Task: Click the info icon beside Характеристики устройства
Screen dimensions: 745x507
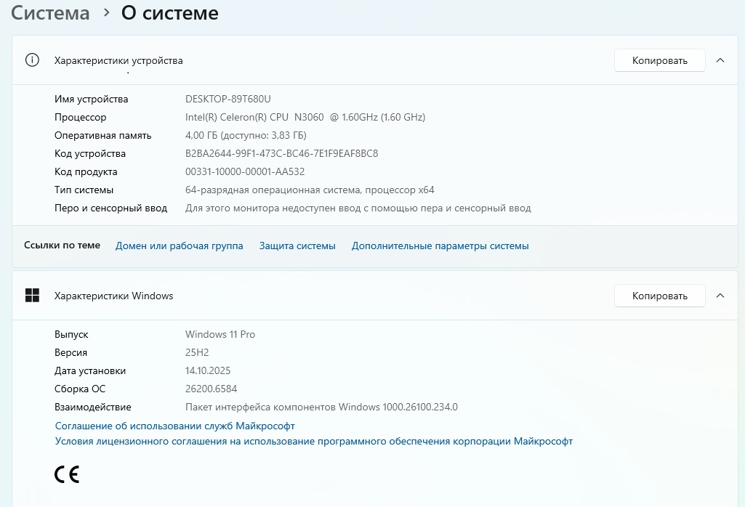Action: [32, 60]
